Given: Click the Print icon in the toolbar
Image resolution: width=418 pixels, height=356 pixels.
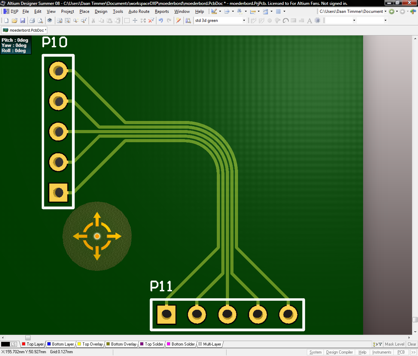Looking at the screenshot, I should 32,21.
